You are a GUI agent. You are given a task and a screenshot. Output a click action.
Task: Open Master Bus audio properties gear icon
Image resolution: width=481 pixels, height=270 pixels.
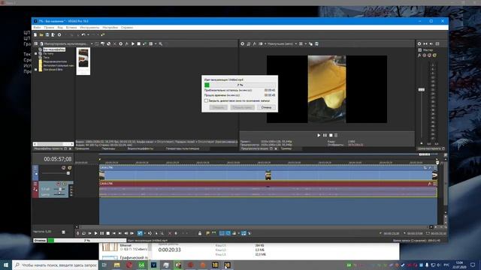419,43
